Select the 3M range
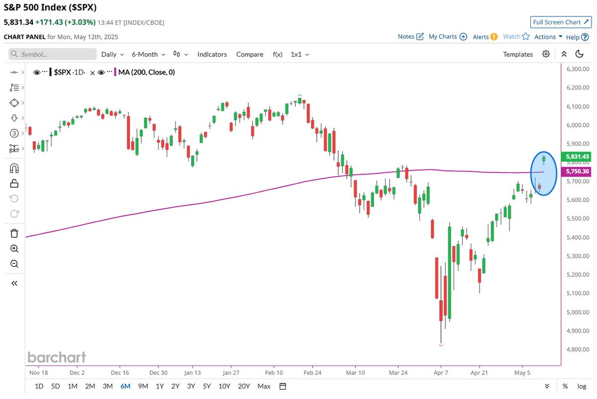This screenshot has width=597, height=399. 107,386
